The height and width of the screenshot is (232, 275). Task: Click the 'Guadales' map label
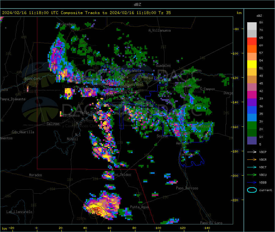(x=163, y=66)
